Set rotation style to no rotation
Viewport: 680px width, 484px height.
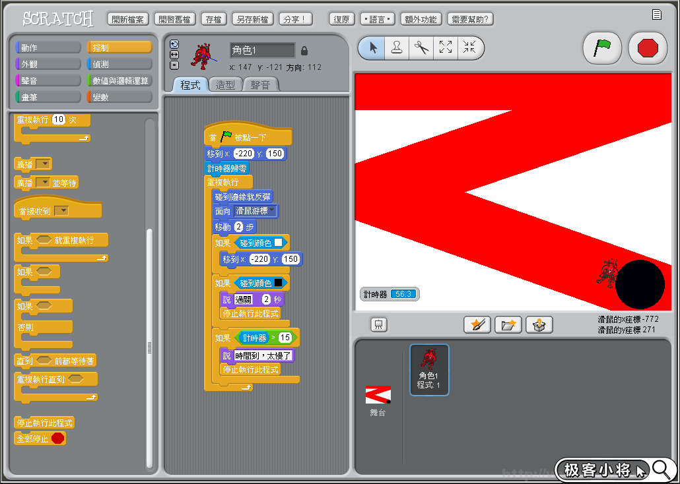click(174, 65)
